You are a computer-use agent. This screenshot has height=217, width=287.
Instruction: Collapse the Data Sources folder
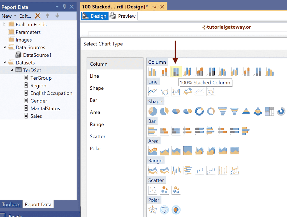coord(4,47)
